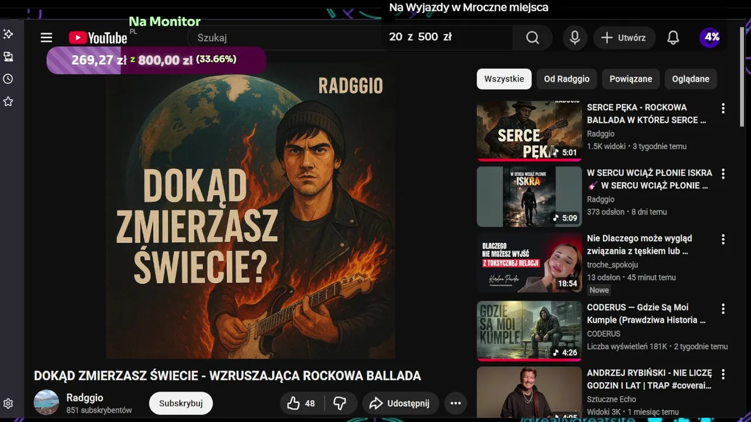Click the 269,27 zł donation goal bar
The width and height of the screenshot is (751, 422).
click(x=156, y=60)
